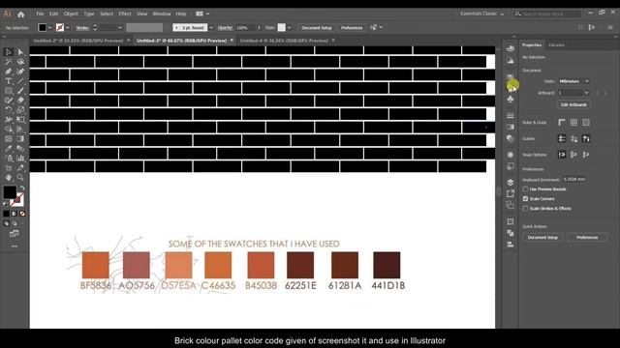Select the Zoom tool magnifier
The height and width of the screenshot is (348, 620).
coord(20,178)
